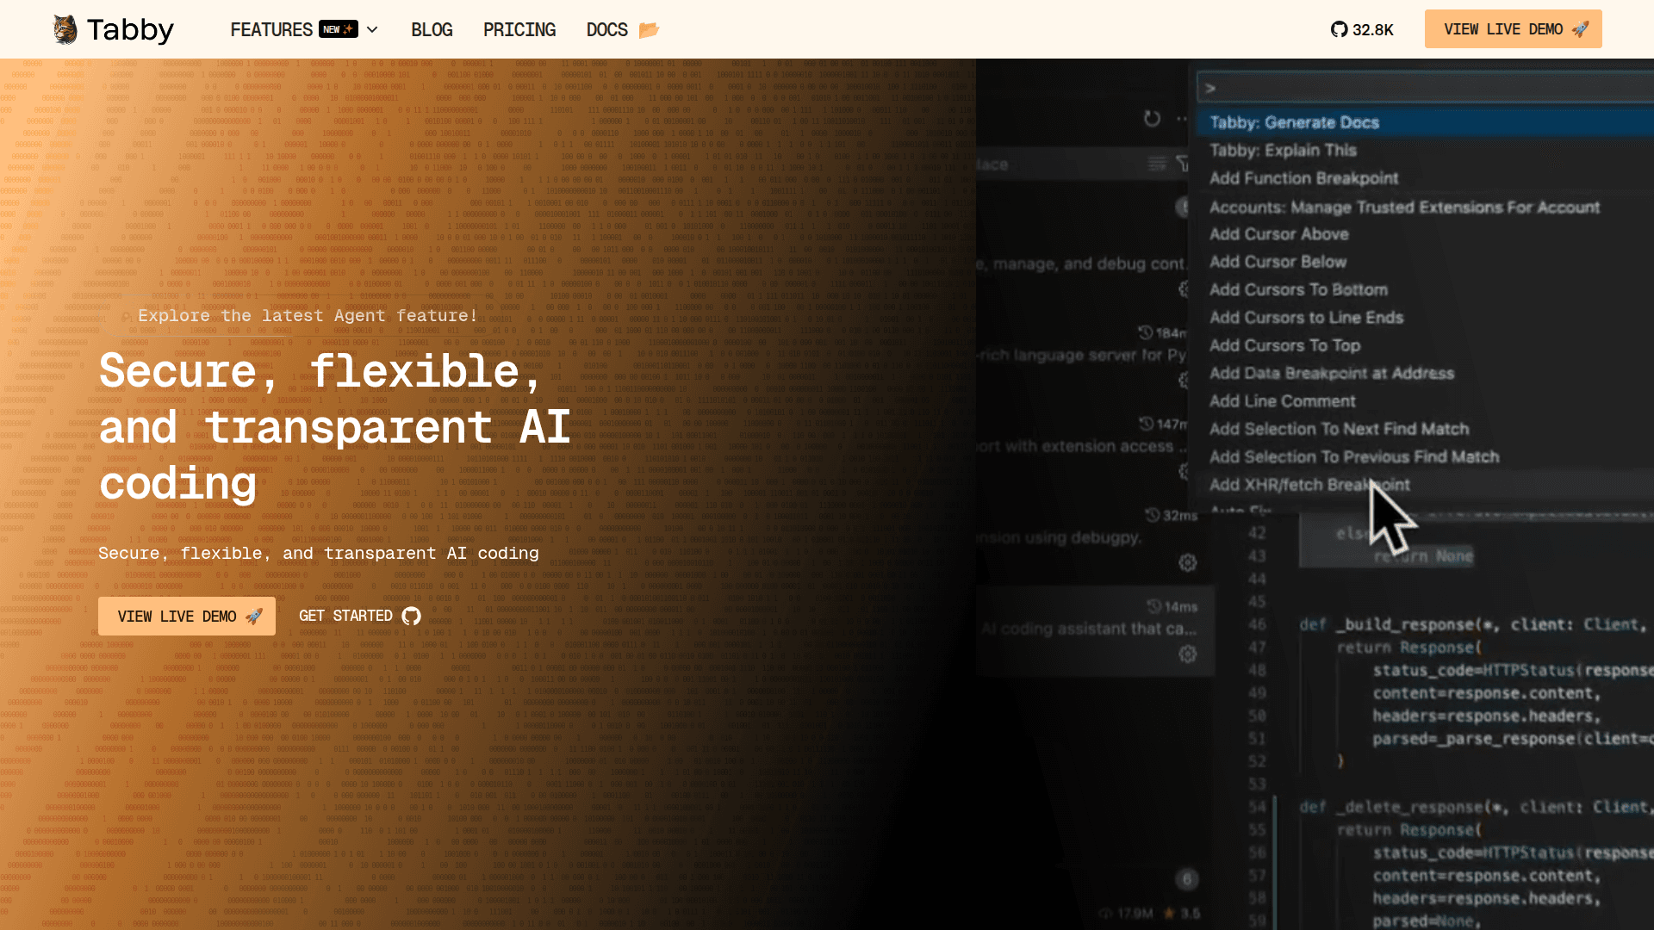Image resolution: width=1654 pixels, height=930 pixels.
Task: Click the gear icon beside 14ms entry
Action: (x=1187, y=654)
